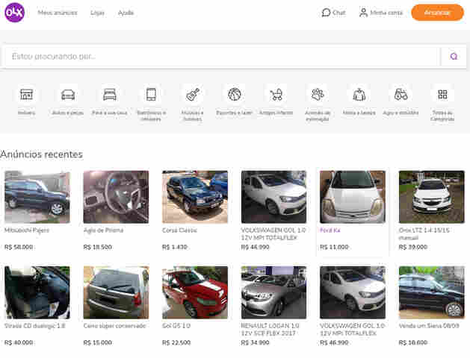This screenshot has width=470, height=358.
Task: Open the Mitsubishi Pajero listing thumbnail
Action: pyautogui.click(x=37, y=197)
